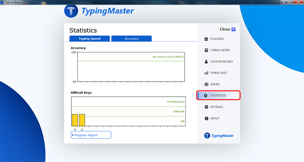Click the Statistics arrow icon
This screenshot has height=162, width=304.
coord(206,96)
